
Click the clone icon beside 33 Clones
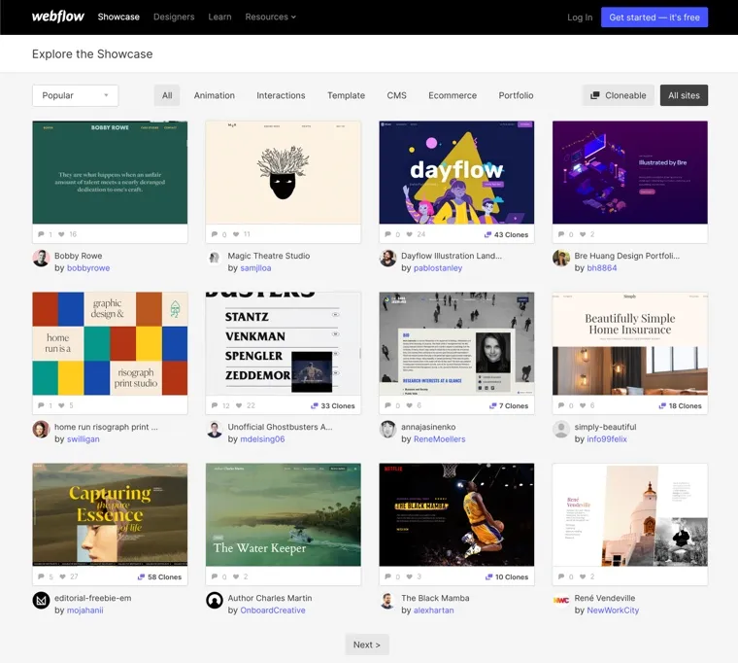pyautogui.click(x=315, y=405)
